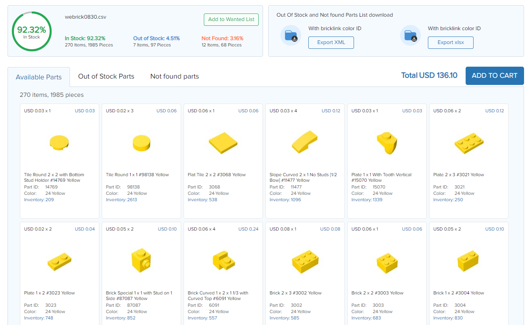Click the Plate 2 x 3 #3021 Yellow title
This screenshot has width=530, height=325.
(x=459, y=175)
